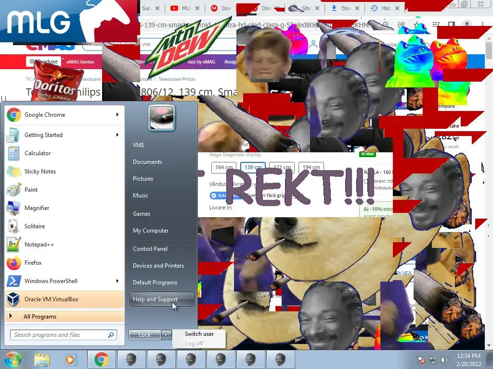Select 194 cm diagonal option
Viewport: 493px width, 369px height.
coord(311,167)
